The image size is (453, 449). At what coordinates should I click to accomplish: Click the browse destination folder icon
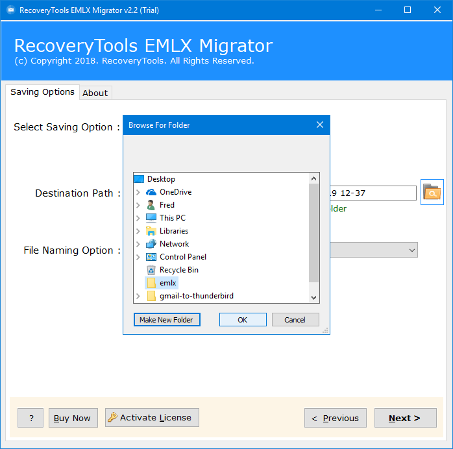click(x=432, y=192)
